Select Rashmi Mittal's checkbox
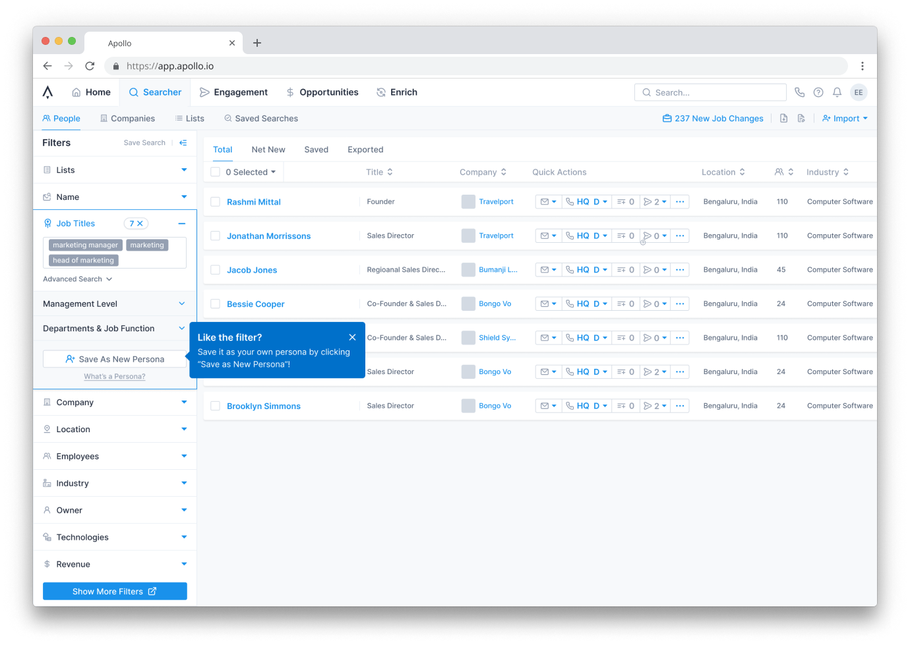910x646 pixels. tap(215, 202)
